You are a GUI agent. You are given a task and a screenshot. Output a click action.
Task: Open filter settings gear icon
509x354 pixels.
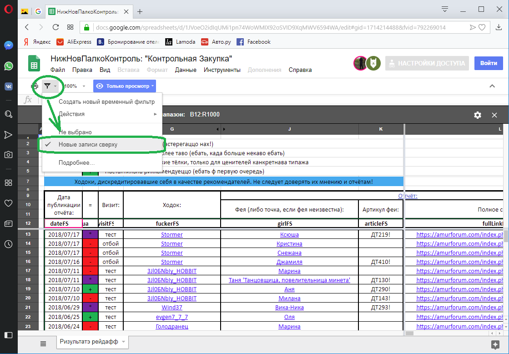click(477, 115)
